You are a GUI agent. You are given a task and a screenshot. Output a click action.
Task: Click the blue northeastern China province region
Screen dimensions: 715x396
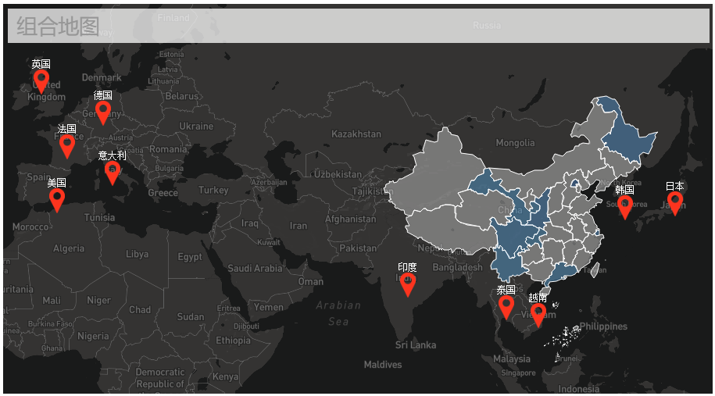click(x=627, y=137)
